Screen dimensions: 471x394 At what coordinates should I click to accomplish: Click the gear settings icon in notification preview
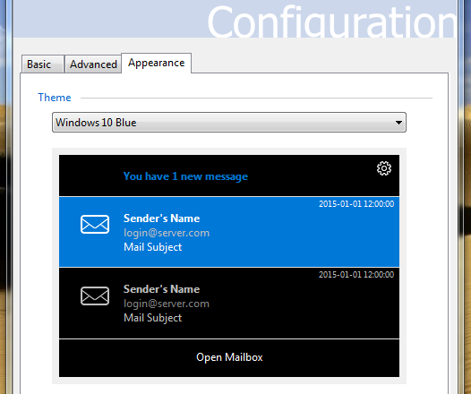point(384,168)
